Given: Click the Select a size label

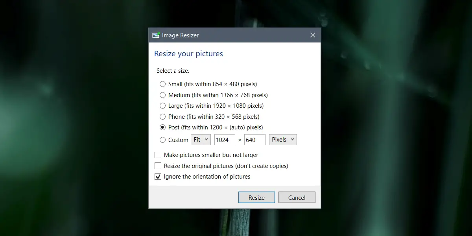Looking at the screenshot, I should click(173, 71).
